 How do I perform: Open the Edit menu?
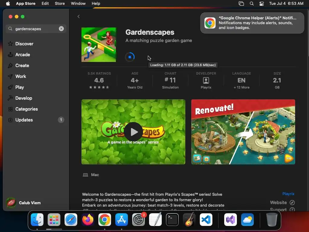45,3
